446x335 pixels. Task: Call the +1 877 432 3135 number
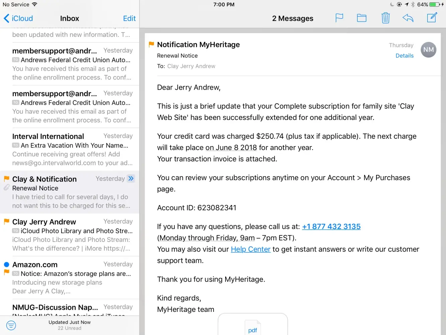click(x=331, y=227)
